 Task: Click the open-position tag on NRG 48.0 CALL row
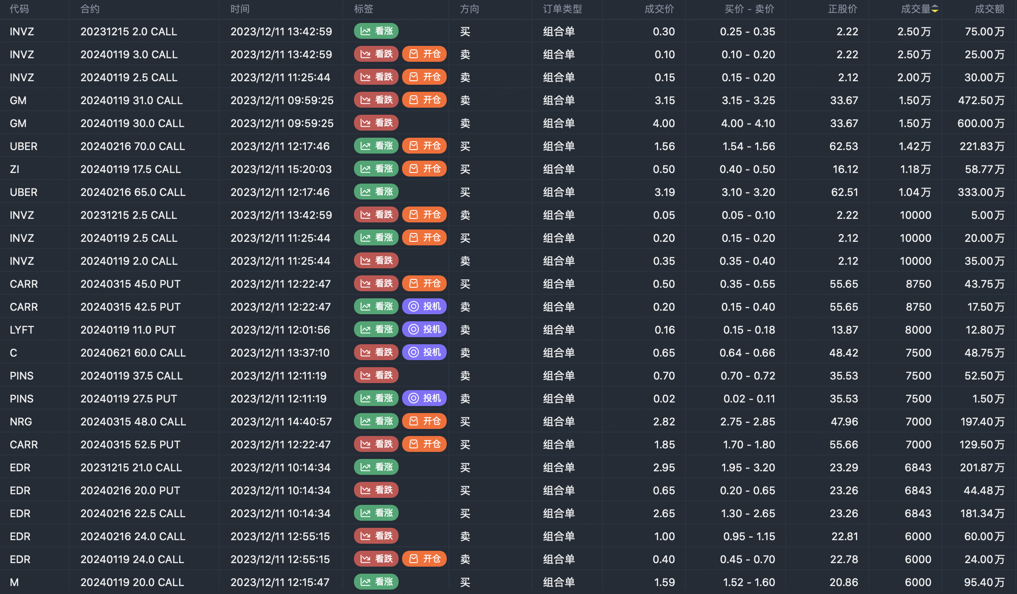click(424, 421)
